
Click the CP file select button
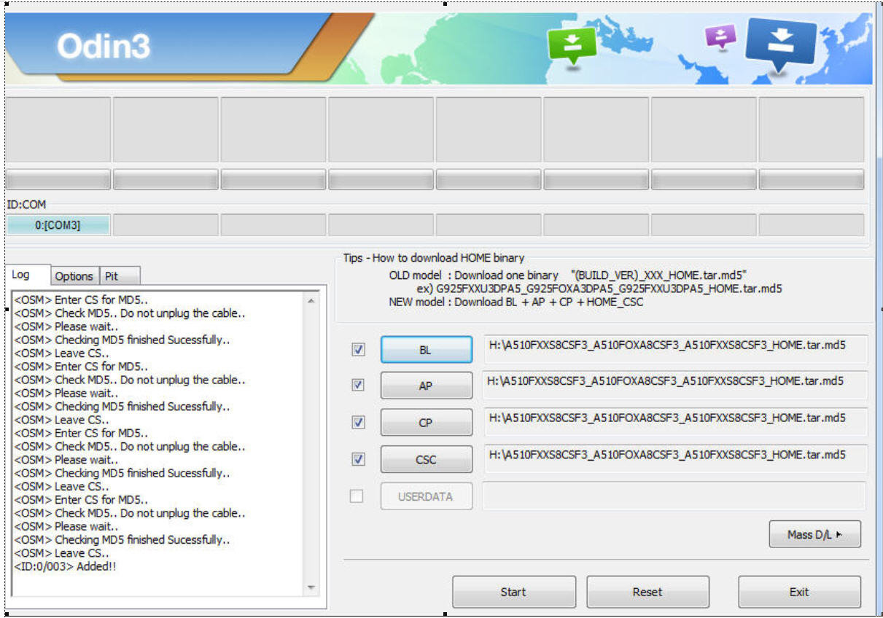tap(426, 423)
